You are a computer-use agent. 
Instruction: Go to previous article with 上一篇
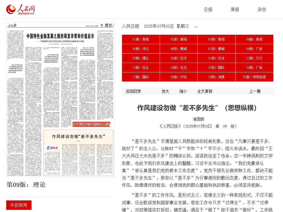pos(255,91)
